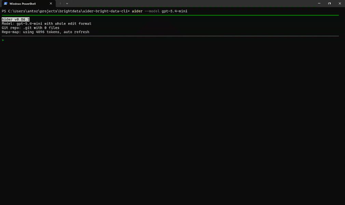The width and height of the screenshot is (345, 205).
Task: Click the PS working directory path text
Action: [x=68, y=11]
